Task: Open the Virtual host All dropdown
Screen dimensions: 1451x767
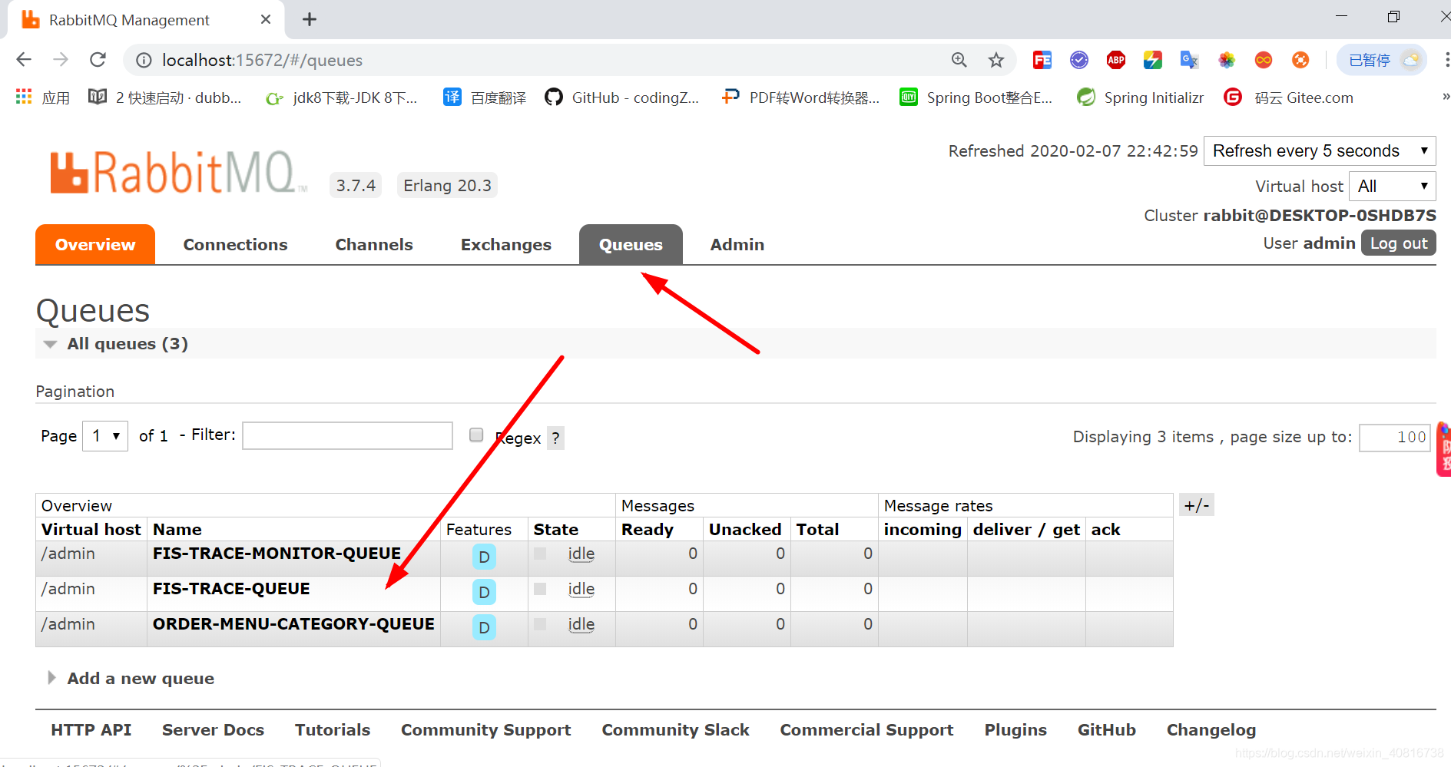Action: pyautogui.click(x=1392, y=186)
